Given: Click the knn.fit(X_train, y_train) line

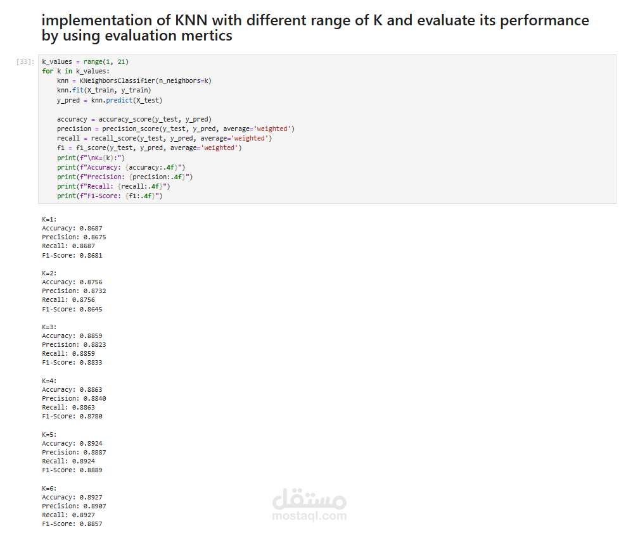Looking at the screenshot, I should [x=104, y=91].
